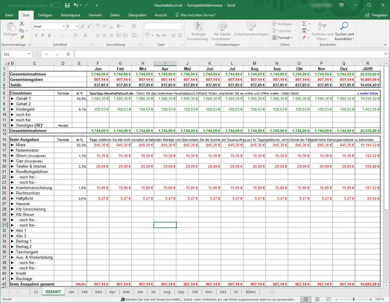Click the AutoSum sigma icon
This screenshot has height=303, width=390.
[x=304, y=24]
